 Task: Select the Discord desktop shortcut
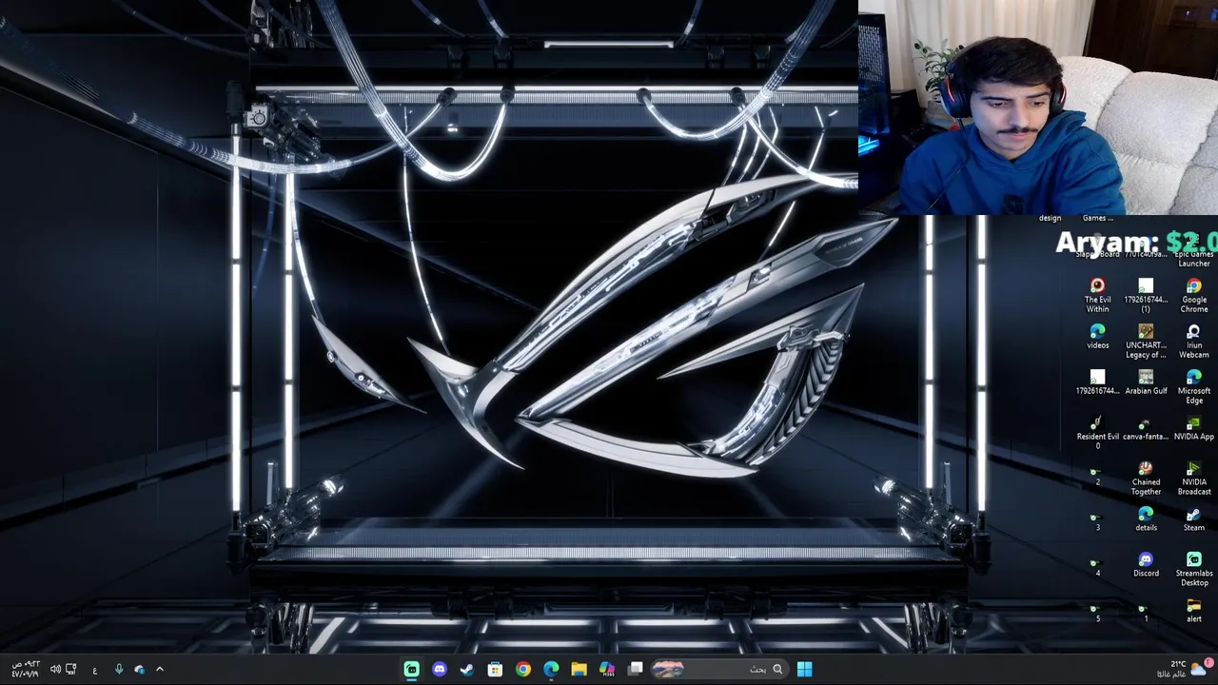[1146, 565]
